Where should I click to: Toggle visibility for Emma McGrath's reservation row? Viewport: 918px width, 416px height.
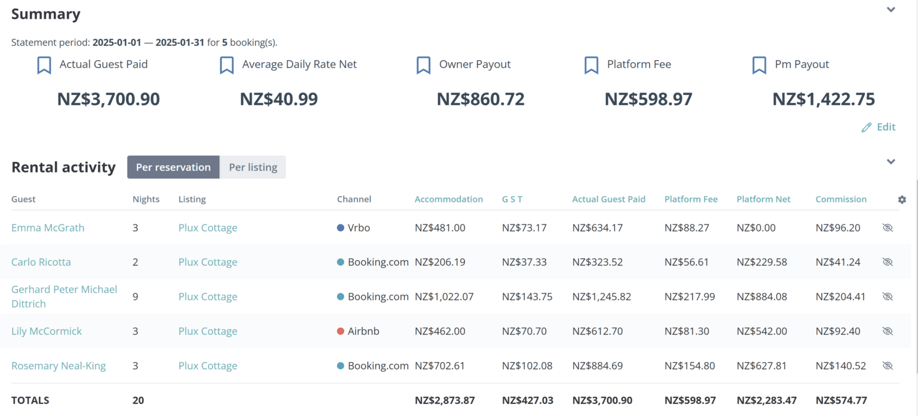tap(888, 227)
